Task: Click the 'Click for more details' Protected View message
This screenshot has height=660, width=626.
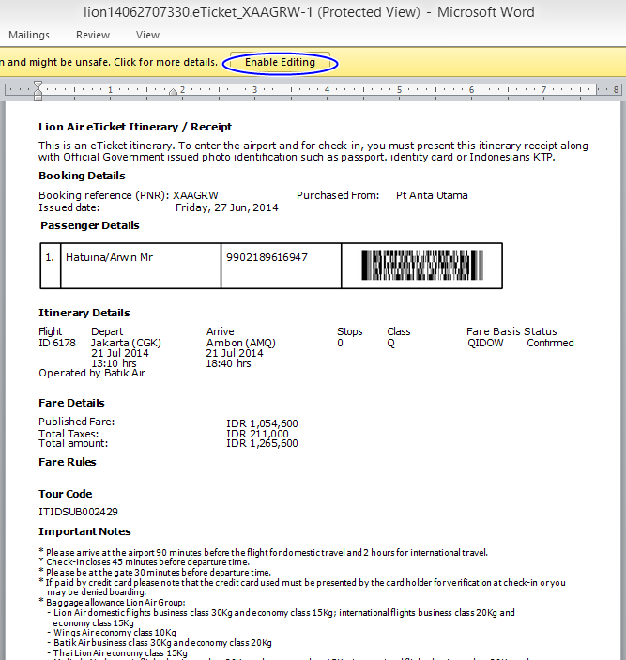Action: (x=166, y=62)
